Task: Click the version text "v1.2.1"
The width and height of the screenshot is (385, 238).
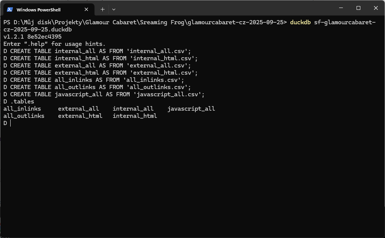Action: click(14, 37)
